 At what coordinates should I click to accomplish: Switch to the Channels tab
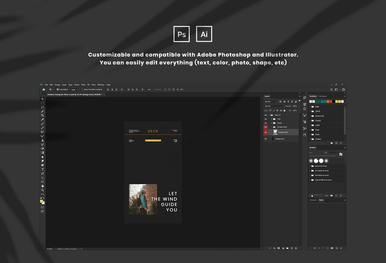(313, 200)
